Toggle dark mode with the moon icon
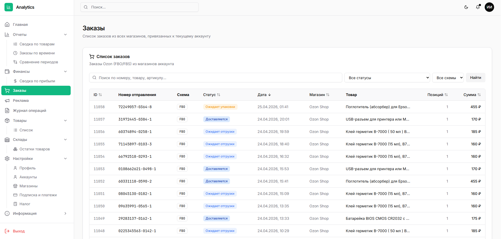 pos(466,7)
